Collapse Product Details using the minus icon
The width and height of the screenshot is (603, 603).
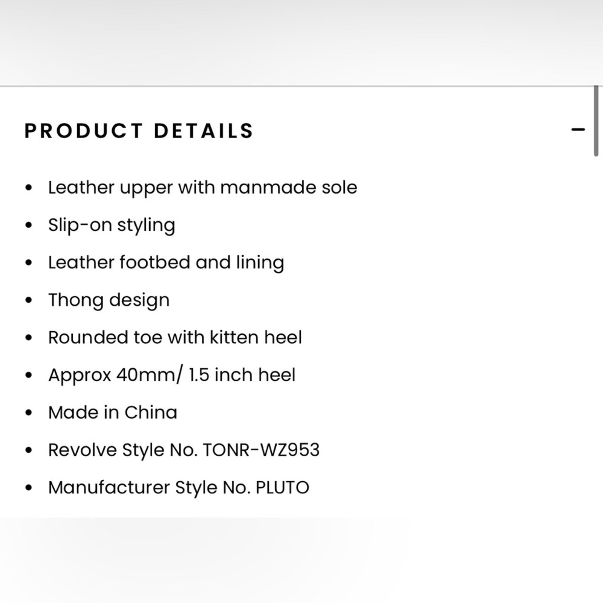578,130
